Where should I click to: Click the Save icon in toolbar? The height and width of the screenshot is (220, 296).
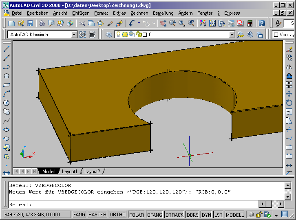[30, 24]
